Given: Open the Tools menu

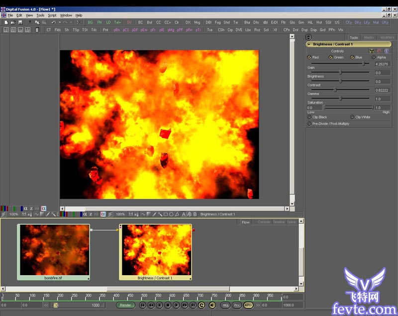Looking at the screenshot, I should tap(40, 15).
